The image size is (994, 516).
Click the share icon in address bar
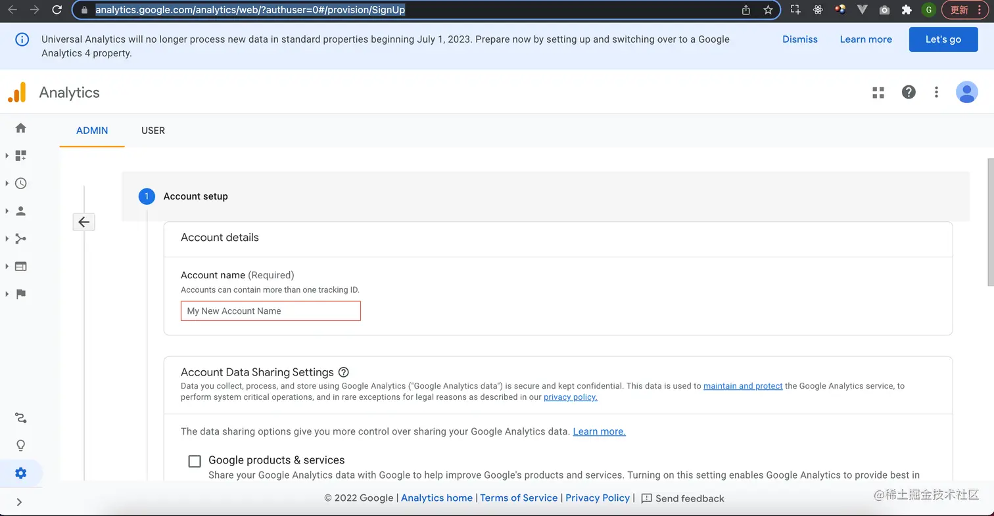click(745, 10)
